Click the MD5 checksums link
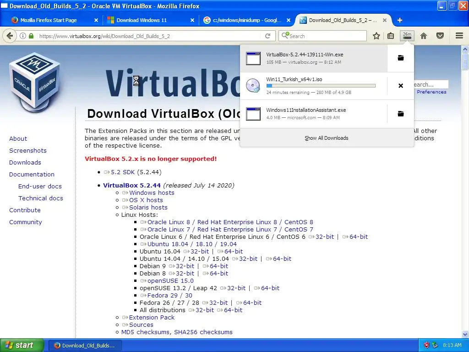 point(146,332)
